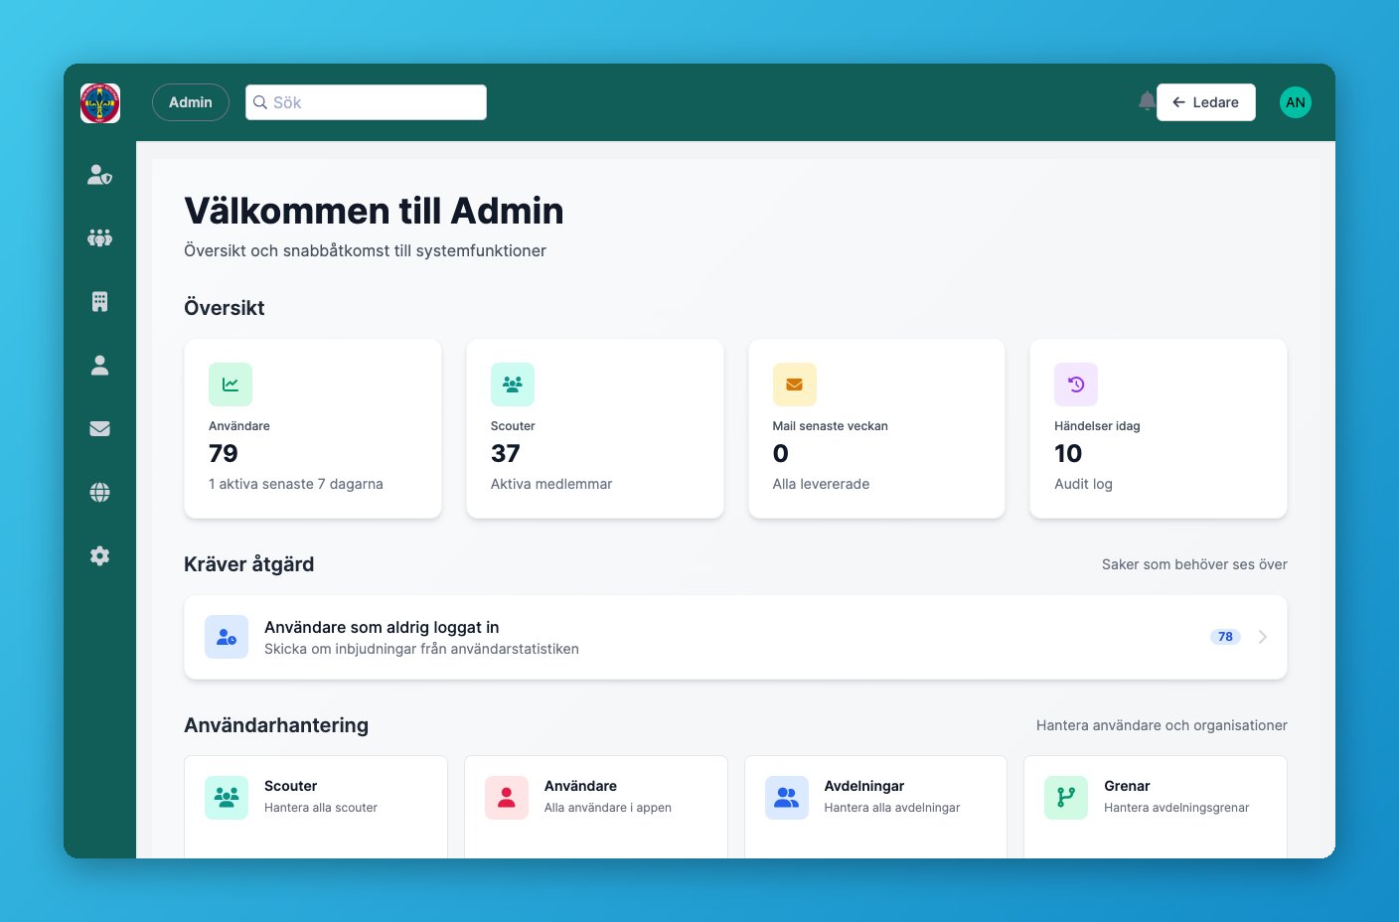Open the envelope mail sidebar icon

[100, 429]
